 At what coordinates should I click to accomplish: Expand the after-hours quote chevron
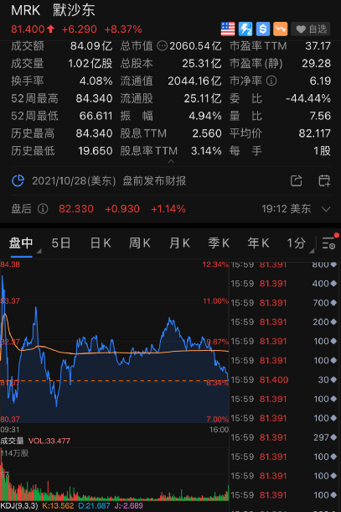(x=326, y=209)
